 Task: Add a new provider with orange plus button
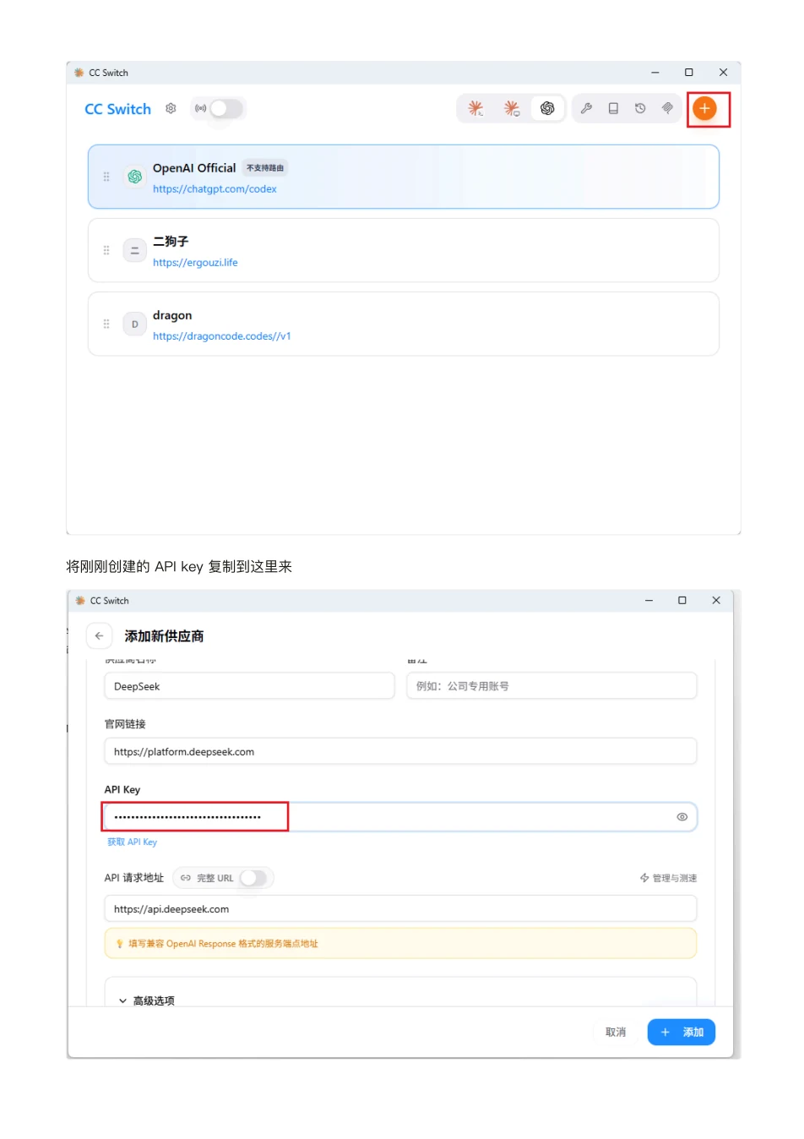(x=704, y=108)
